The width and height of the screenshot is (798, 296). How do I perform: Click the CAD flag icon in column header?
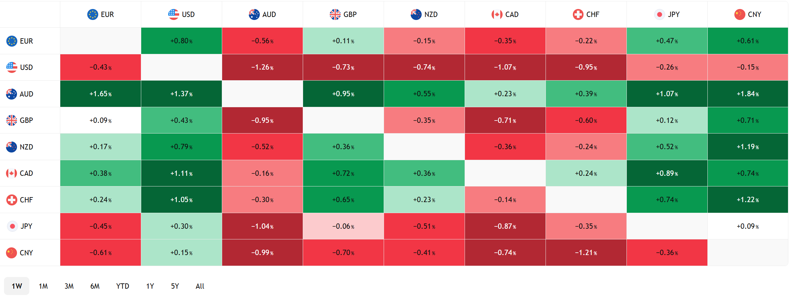[x=497, y=14]
